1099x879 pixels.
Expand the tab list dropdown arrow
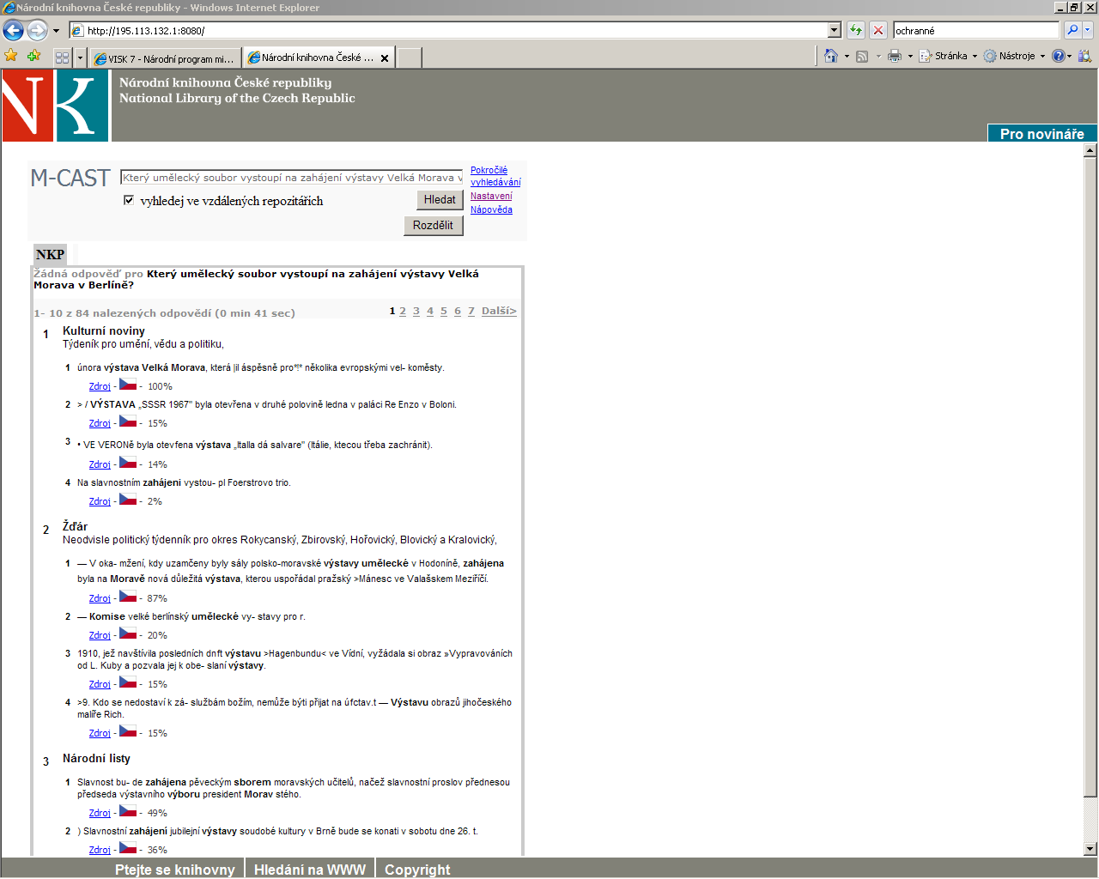81,58
